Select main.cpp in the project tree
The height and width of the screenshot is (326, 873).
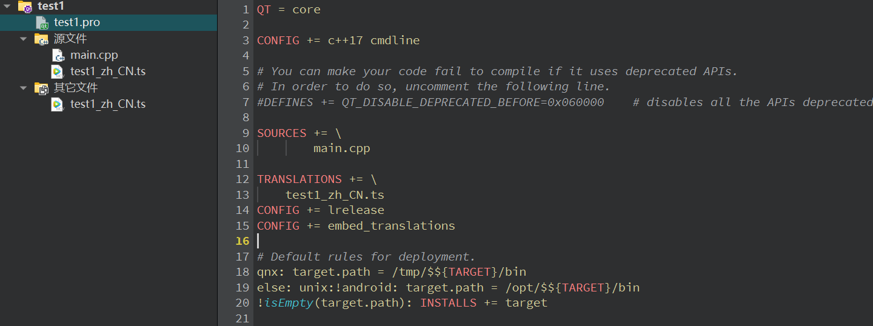[x=94, y=55]
